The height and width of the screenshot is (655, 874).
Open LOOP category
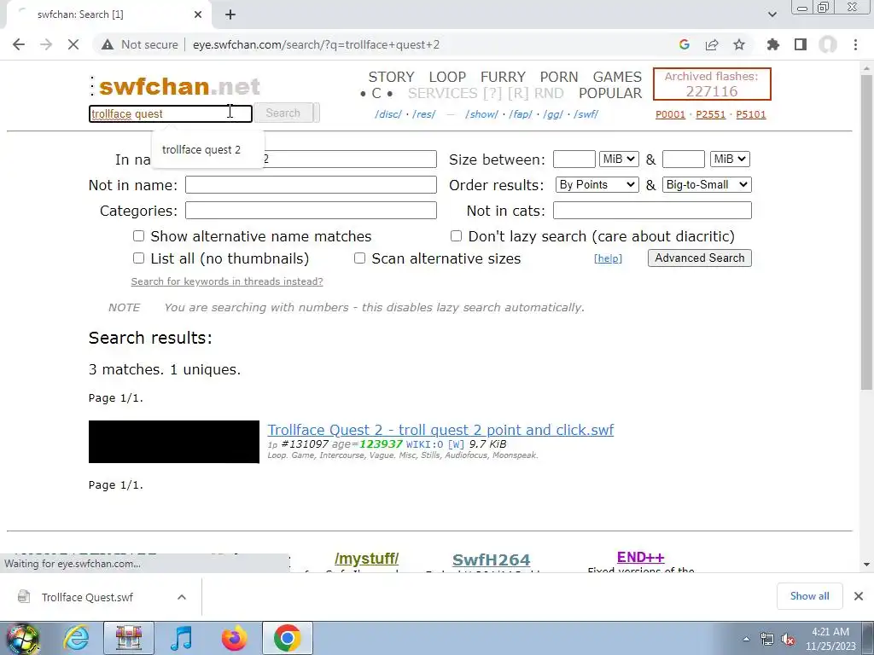coord(447,77)
